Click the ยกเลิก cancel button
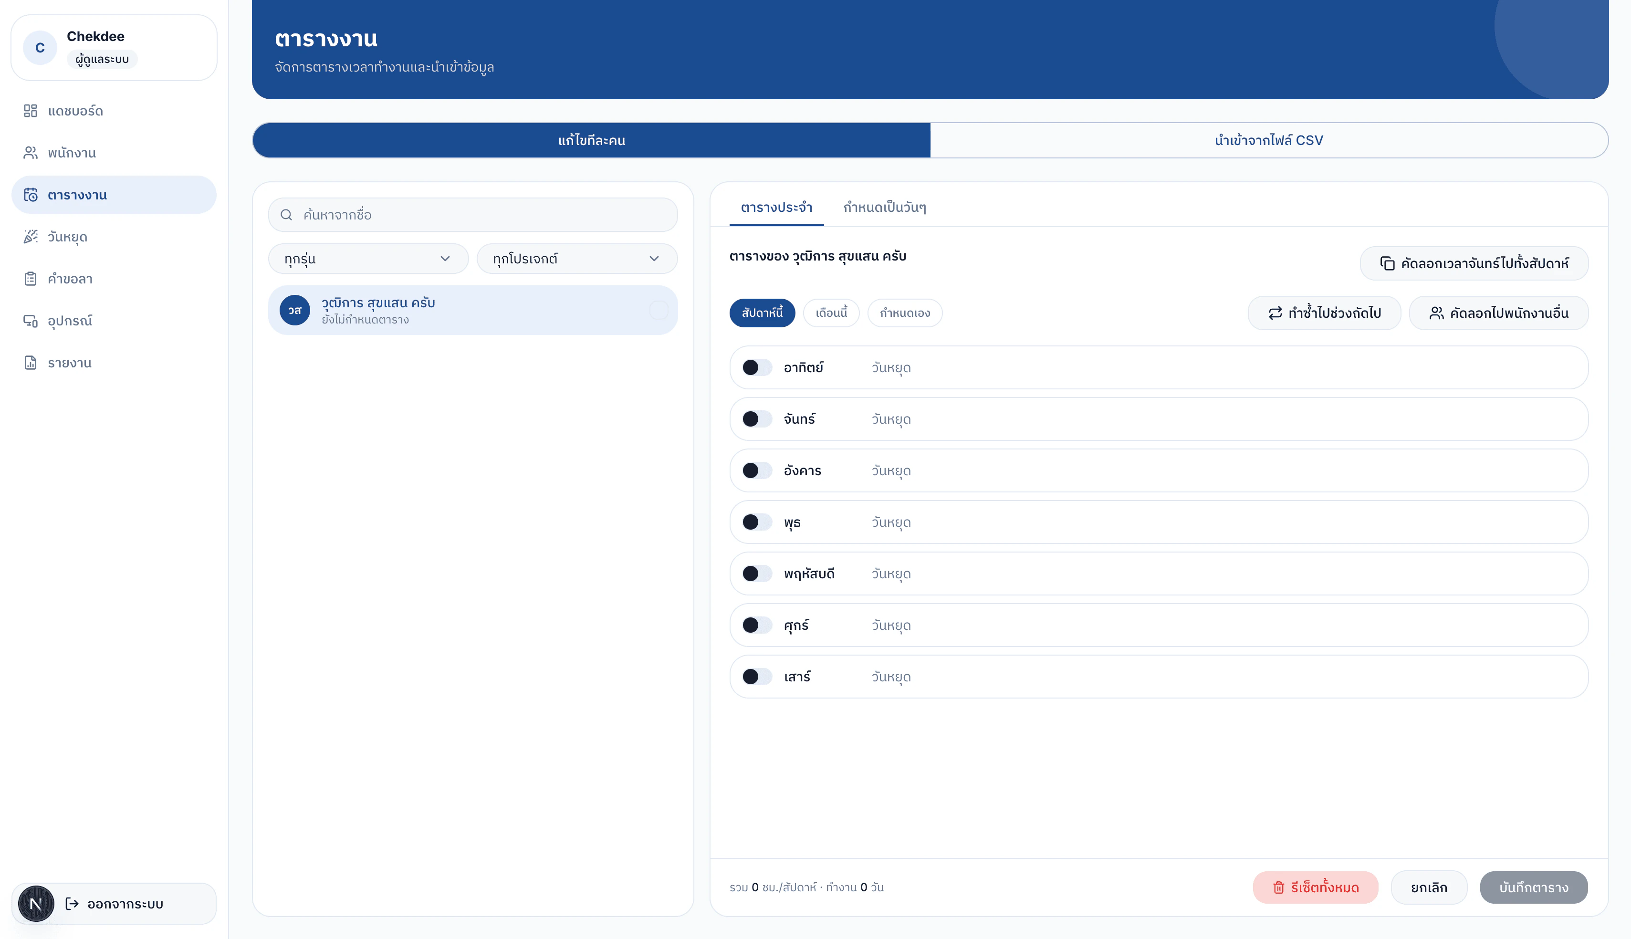Viewport: 1631px width, 939px height. pyautogui.click(x=1429, y=887)
